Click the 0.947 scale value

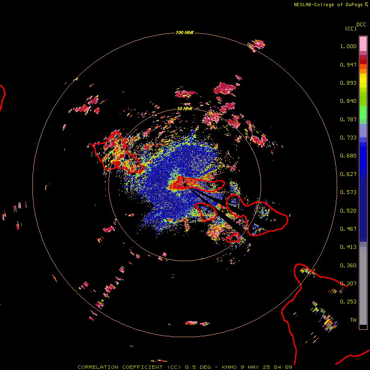tap(348, 65)
